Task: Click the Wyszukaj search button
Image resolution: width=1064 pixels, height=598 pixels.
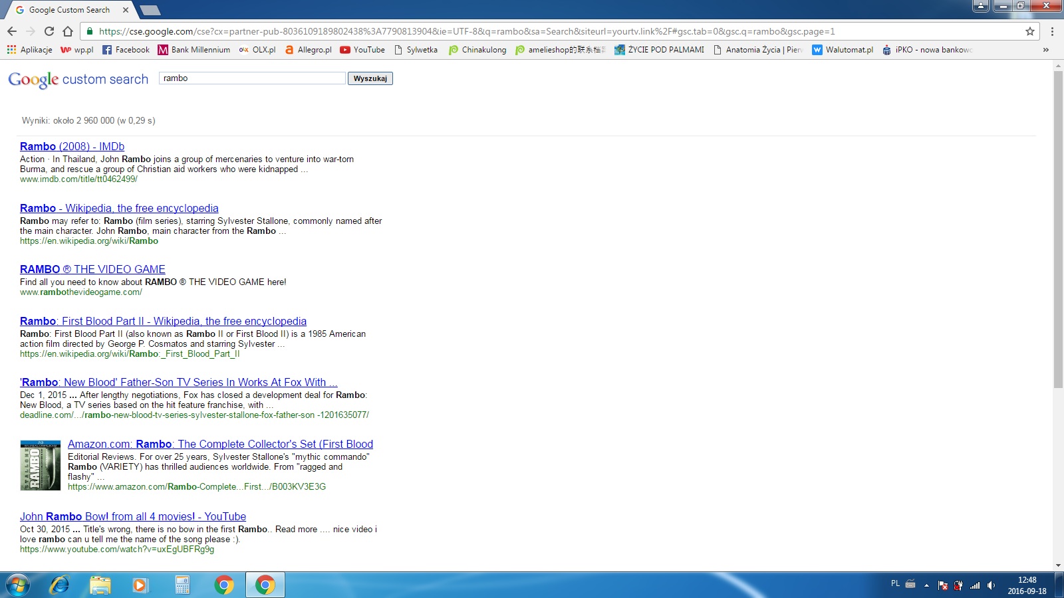Action: tap(370, 78)
